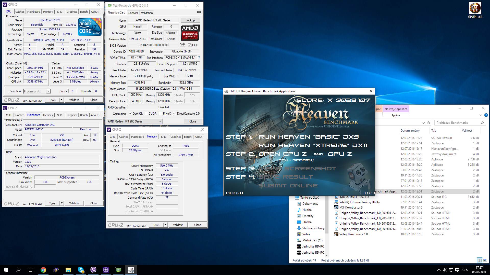This screenshot has height=275, width=490.
Task: Expand the Explorer address bar history dropdown
Action: point(424,123)
